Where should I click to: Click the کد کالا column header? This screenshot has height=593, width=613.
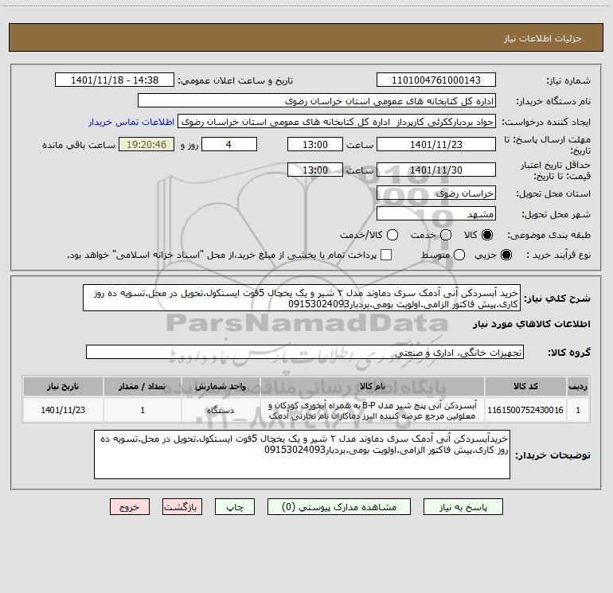(x=525, y=386)
